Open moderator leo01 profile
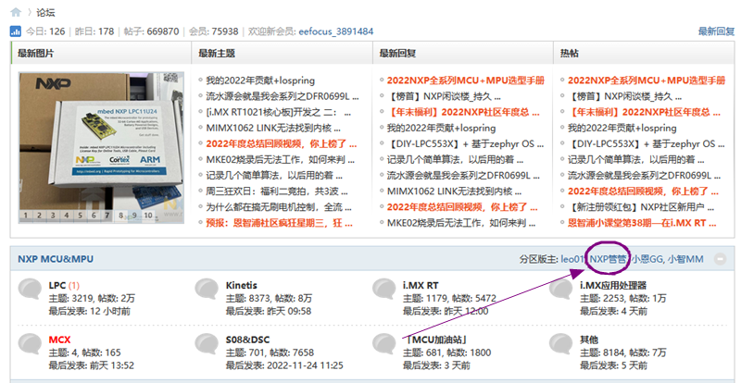This screenshot has width=741, height=383. pyautogui.click(x=572, y=259)
